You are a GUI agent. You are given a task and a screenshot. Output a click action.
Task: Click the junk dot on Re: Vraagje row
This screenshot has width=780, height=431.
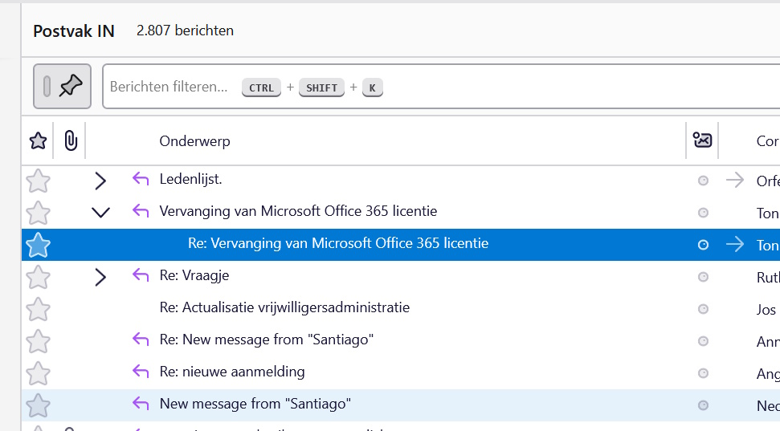703,277
